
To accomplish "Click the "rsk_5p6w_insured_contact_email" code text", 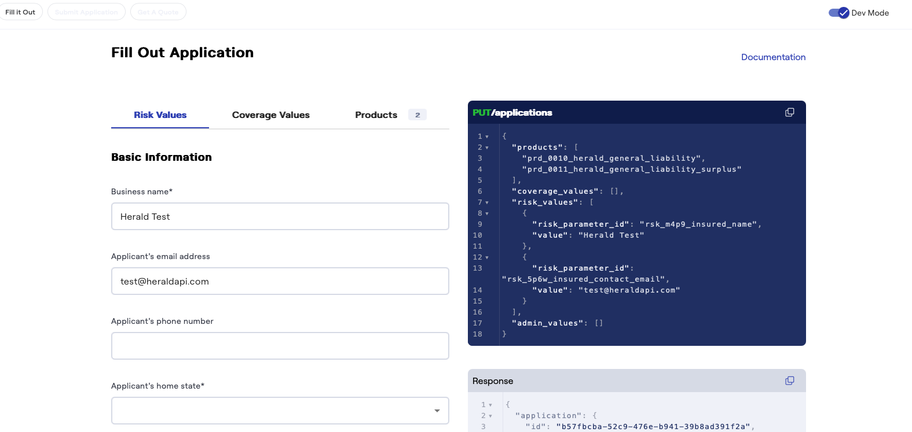I will (x=583, y=279).
